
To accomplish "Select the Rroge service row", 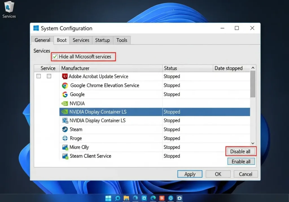I will point(155,138).
